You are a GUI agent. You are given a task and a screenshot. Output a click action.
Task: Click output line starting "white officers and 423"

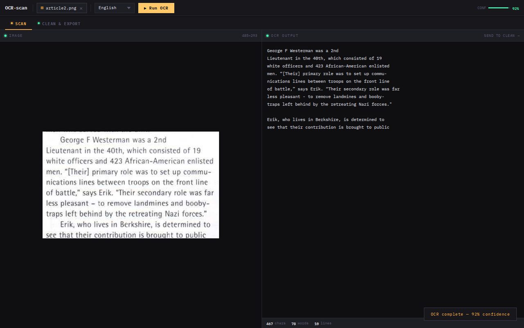(x=328, y=66)
